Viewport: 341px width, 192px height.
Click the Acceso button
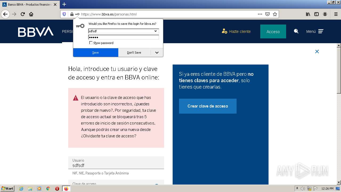tap(273, 31)
